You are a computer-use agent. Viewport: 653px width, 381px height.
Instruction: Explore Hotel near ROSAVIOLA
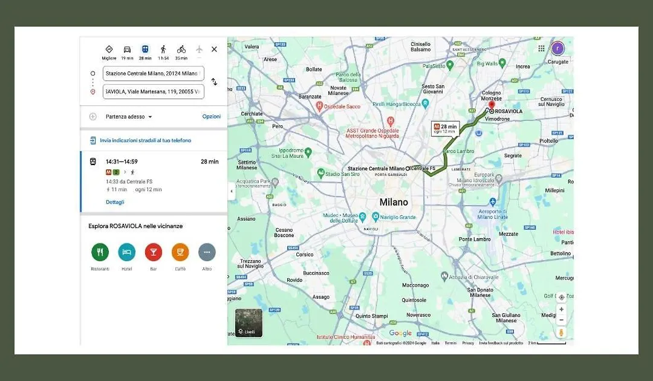[x=126, y=252]
